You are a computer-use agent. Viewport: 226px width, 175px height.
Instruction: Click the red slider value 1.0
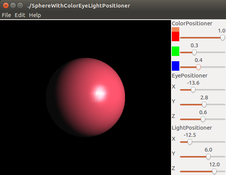pyautogui.click(x=221, y=31)
